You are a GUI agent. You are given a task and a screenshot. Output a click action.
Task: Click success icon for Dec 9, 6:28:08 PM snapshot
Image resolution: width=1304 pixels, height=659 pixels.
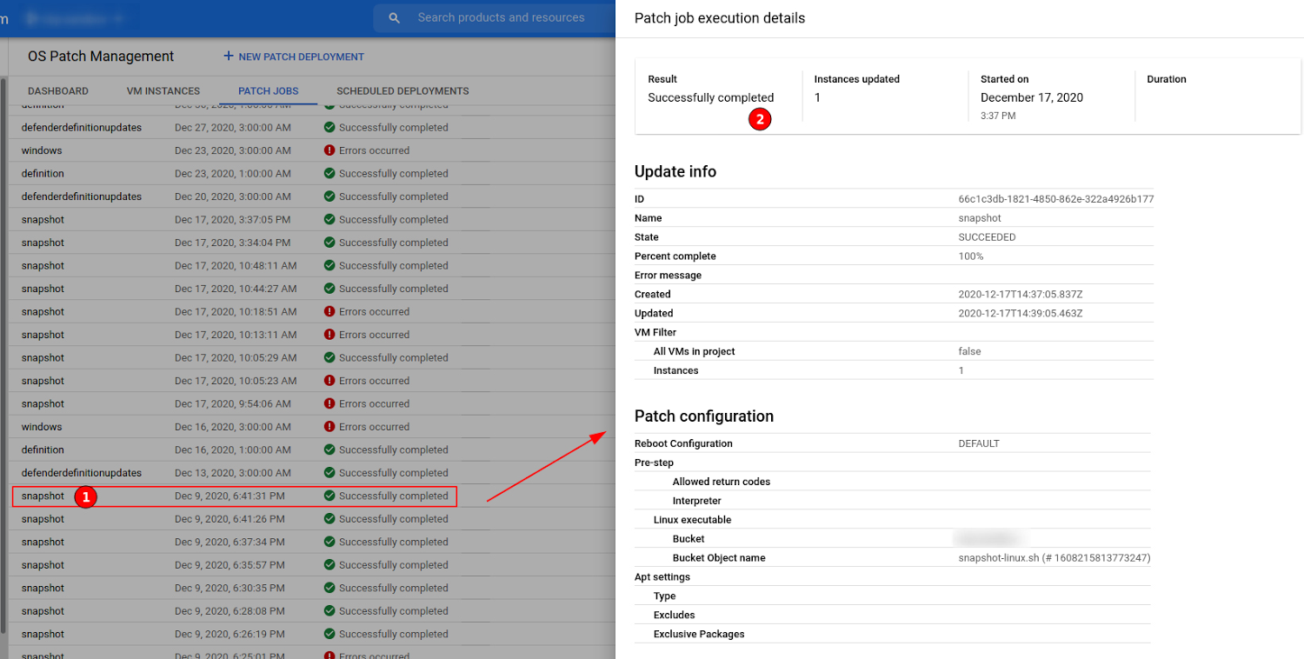pyautogui.click(x=329, y=611)
